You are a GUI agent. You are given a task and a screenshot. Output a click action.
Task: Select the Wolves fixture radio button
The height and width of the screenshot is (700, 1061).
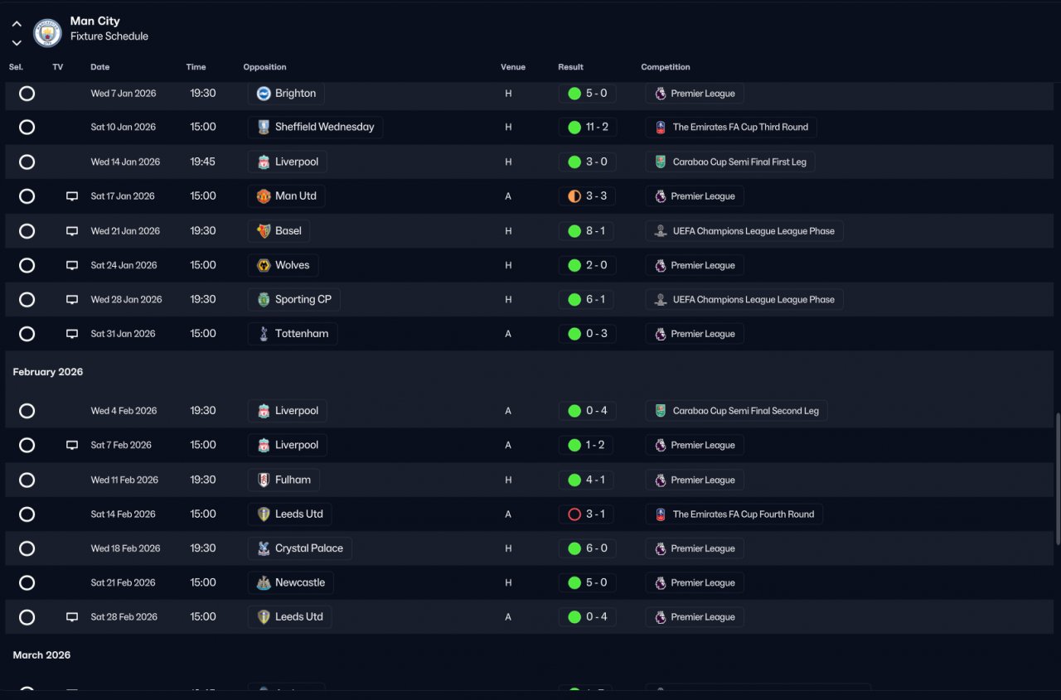tap(27, 265)
